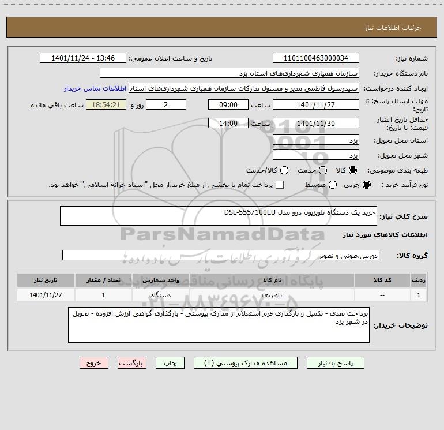Click the خروج exit button
Viewport: 444px width, 430px height.
pyautogui.click(x=94, y=363)
